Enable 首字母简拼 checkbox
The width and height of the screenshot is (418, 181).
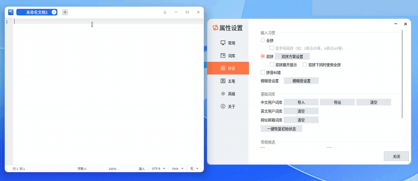(272, 48)
